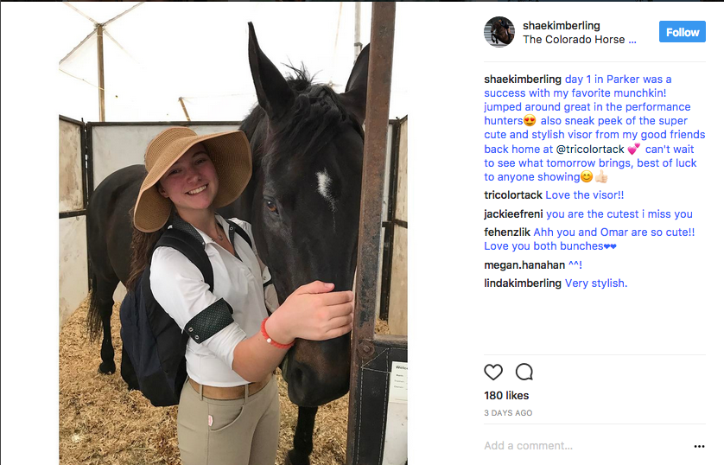724x465 pixels.
Task: Open jackieefreni commenter profile
Action: [x=513, y=214]
